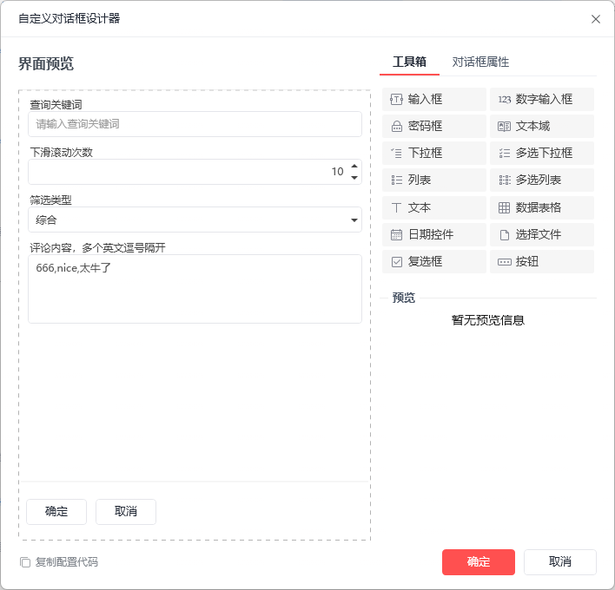
Task: Add a 日期控件 date picker control
Action: pyautogui.click(x=433, y=234)
